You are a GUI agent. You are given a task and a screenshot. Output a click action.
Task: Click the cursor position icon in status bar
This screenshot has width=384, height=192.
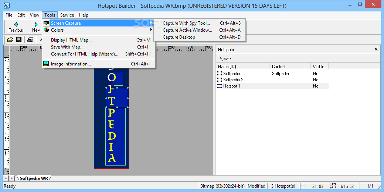pyautogui.click(x=304, y=186)
